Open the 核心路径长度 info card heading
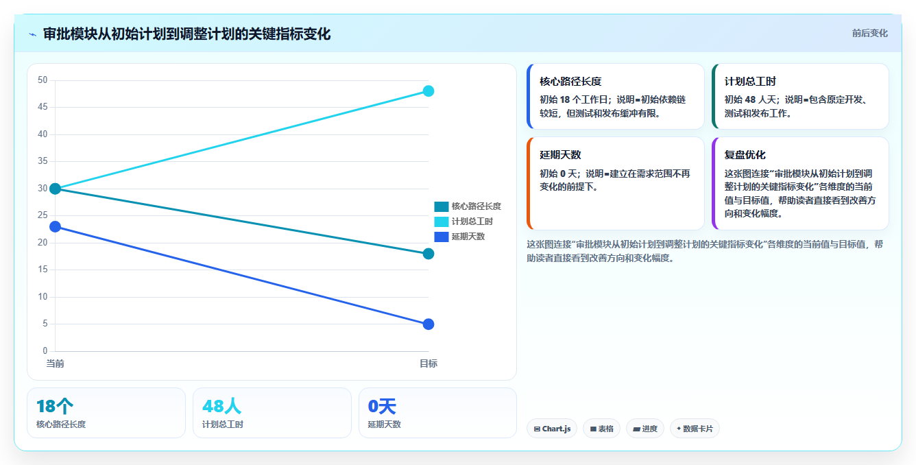This screenshot has height=465, width=916. (570, 82)
